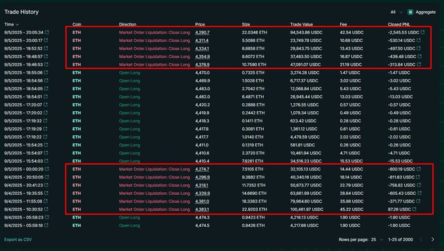Open explorer link for 9/4/2025 05:59:18 trade
The image size is (444, 251).
pyautogui.click(x=46, y=226)
